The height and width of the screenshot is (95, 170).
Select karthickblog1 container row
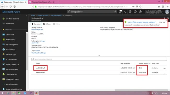click(99, 68)
